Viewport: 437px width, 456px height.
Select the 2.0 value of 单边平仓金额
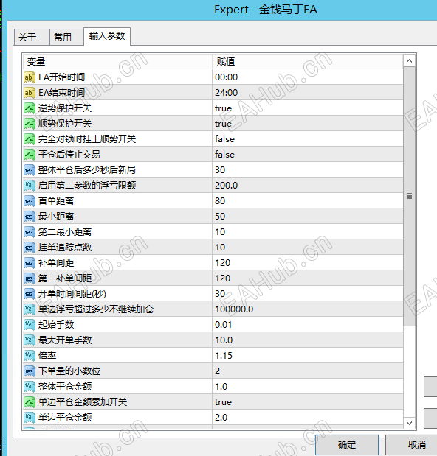[x=308, y=417]
